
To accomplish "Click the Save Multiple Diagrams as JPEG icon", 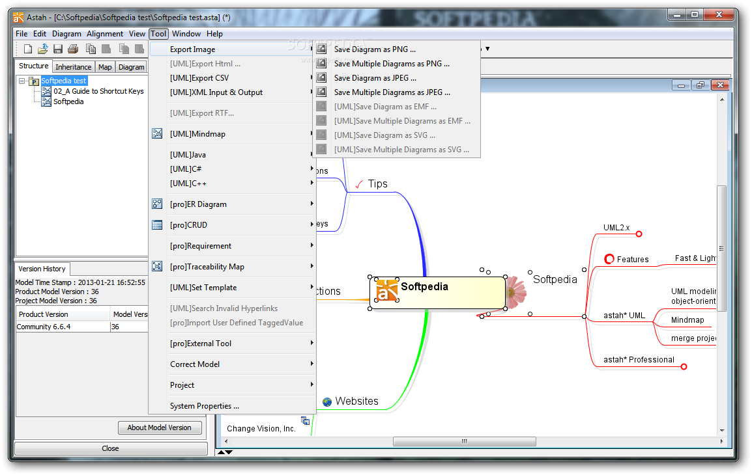I will point(321,92).
